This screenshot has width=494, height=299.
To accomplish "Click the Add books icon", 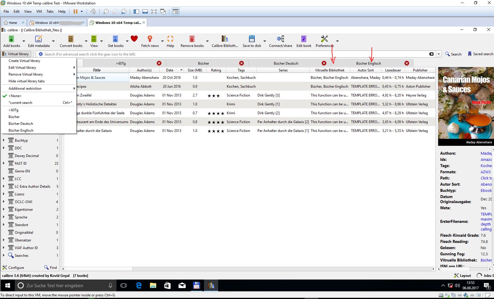I will tap(11, 39).
